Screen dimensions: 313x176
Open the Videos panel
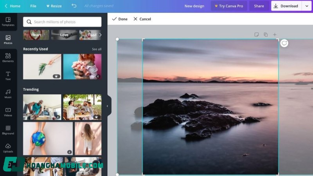(8, 112)
